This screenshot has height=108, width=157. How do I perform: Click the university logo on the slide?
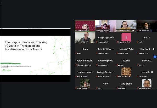tap(4, 71)
